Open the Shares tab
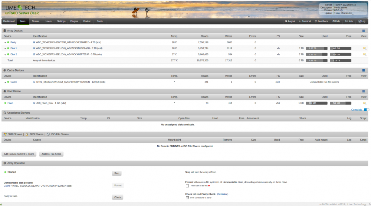371x206 pixels. pyautogui.click(x=36, y=21)
